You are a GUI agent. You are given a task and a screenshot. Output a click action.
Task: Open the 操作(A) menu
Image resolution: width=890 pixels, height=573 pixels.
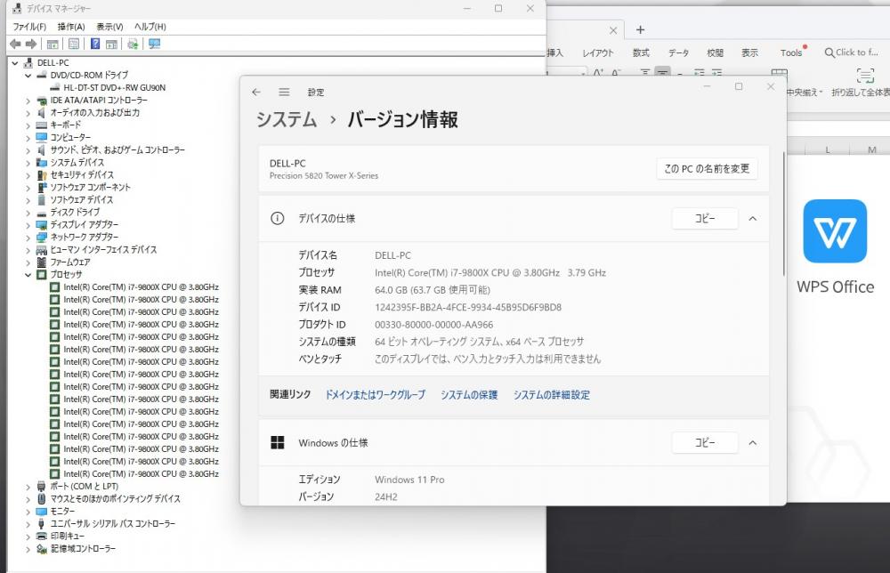pyautogui.click(x=71, y=27)
